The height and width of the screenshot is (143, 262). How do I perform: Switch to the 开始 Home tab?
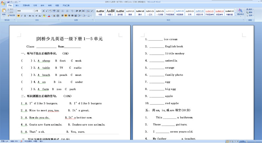(x=10, y=6)
